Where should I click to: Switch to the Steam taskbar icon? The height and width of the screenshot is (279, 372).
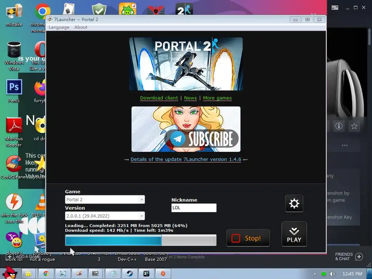tap(130, 274)
